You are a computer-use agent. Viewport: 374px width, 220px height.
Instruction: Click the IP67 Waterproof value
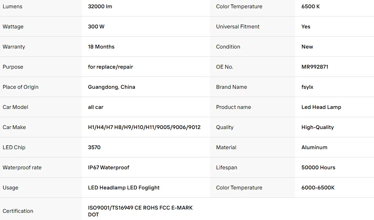[x=108, y=168]
